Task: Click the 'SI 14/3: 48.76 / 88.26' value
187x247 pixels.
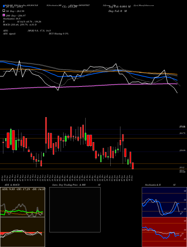Action: tap(29, 22)
